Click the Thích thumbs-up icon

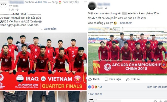click(90, 79)
